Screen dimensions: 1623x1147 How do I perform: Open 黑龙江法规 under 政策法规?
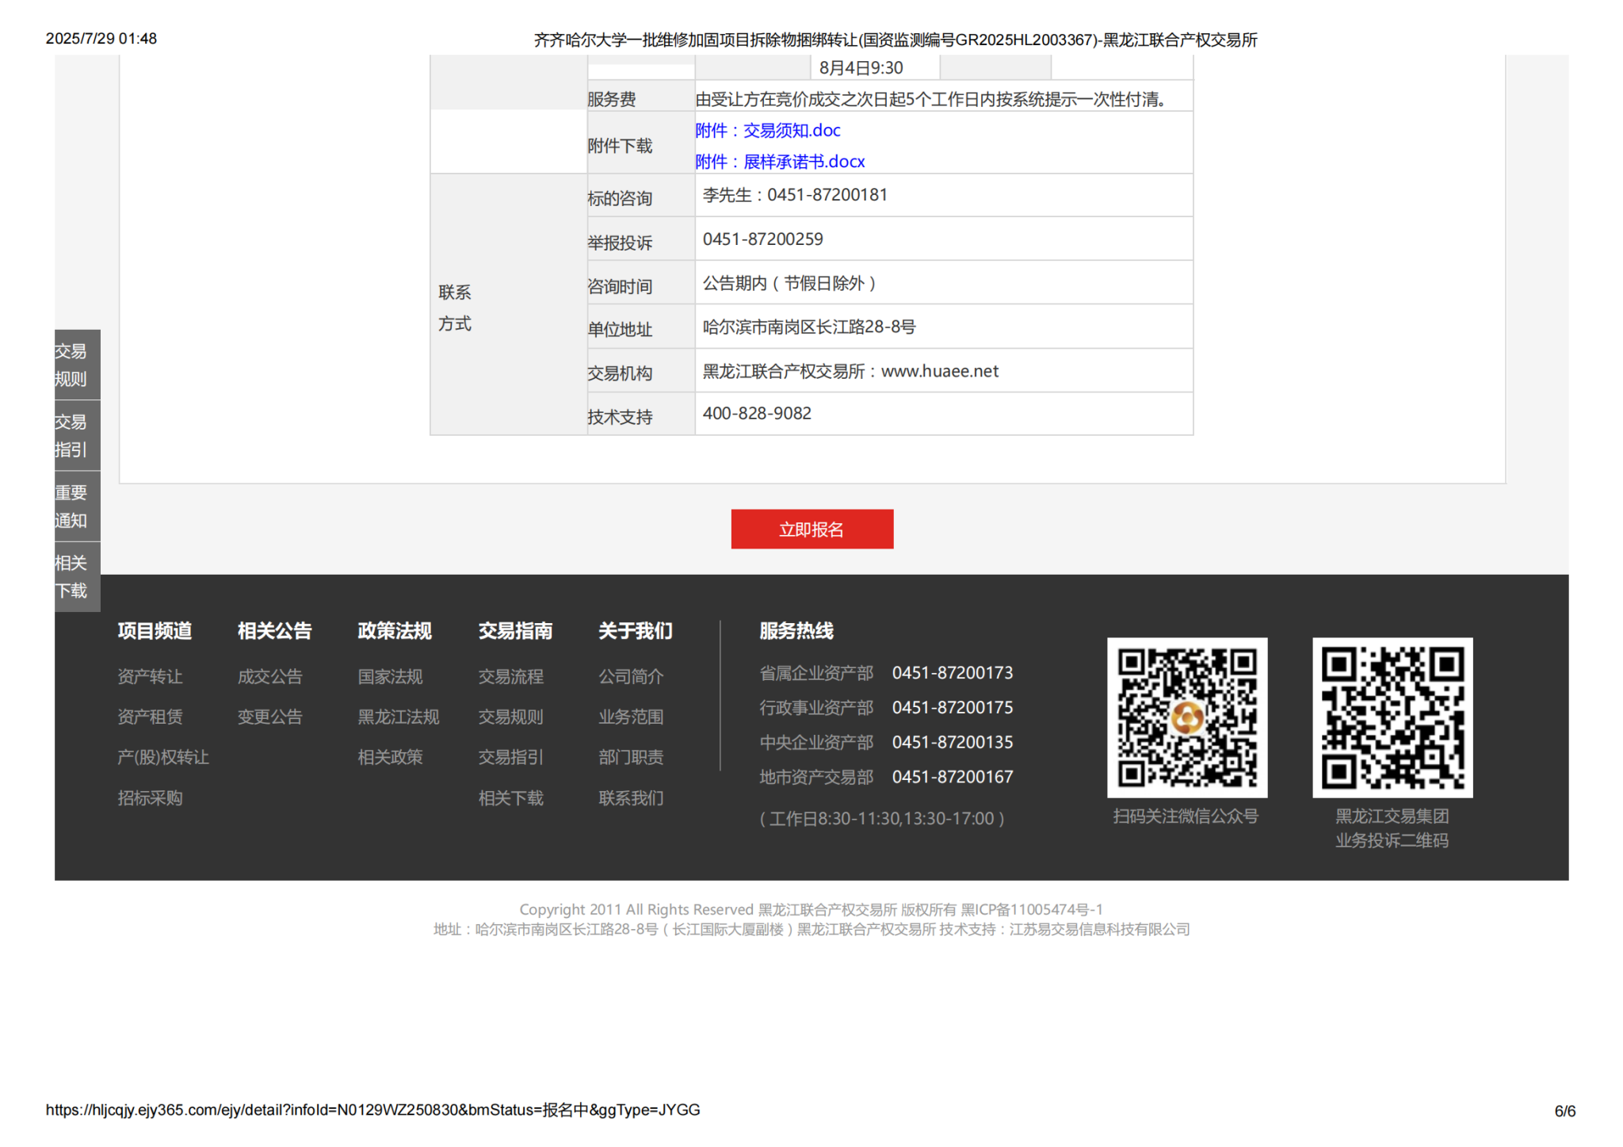[x=398, y=717]
